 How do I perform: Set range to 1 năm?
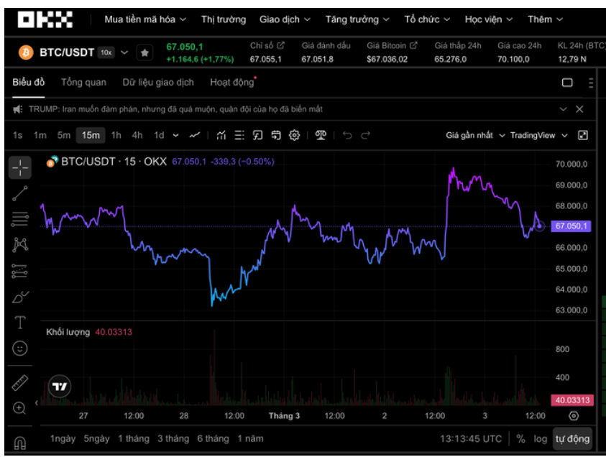[x=250, y=439]
